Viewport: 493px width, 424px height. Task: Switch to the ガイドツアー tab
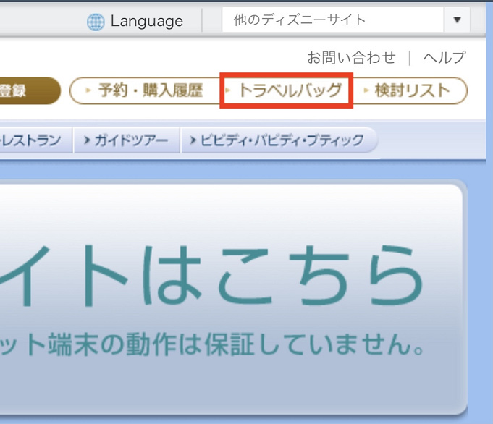pos(127,140)
